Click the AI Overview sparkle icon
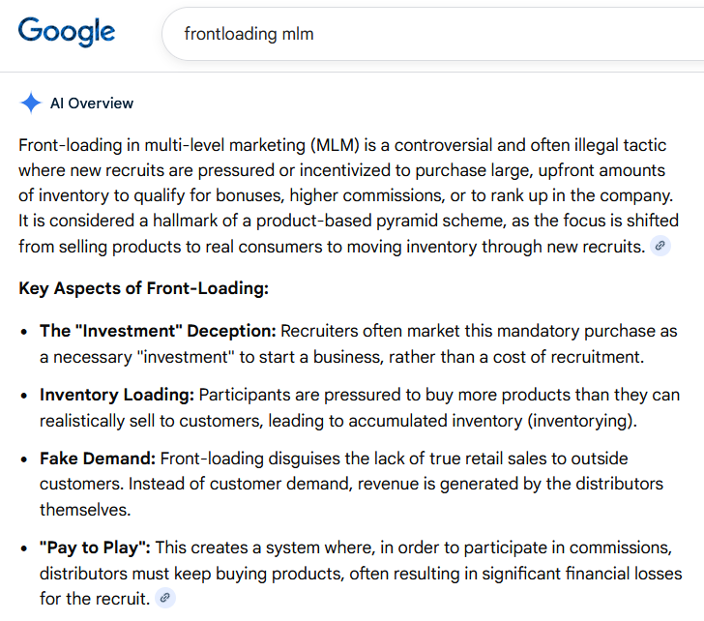 [31, 103]
